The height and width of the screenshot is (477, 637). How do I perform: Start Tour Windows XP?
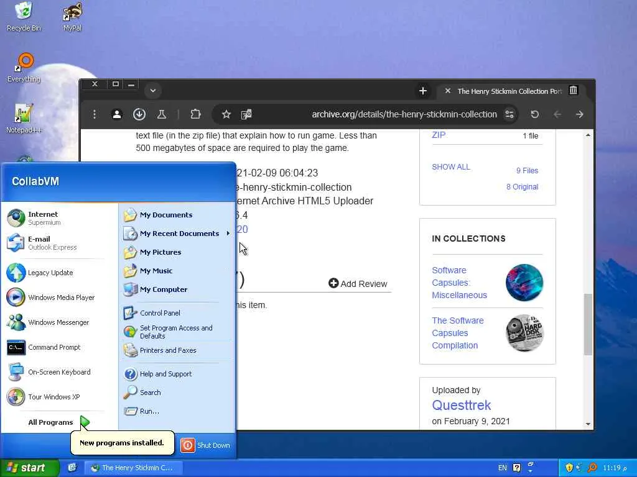click(x=56, y=397)
